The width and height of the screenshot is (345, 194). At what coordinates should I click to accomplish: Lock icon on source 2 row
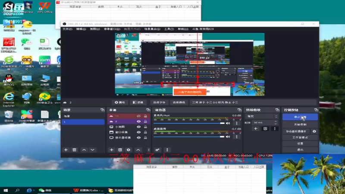click(x=145, y=122)
